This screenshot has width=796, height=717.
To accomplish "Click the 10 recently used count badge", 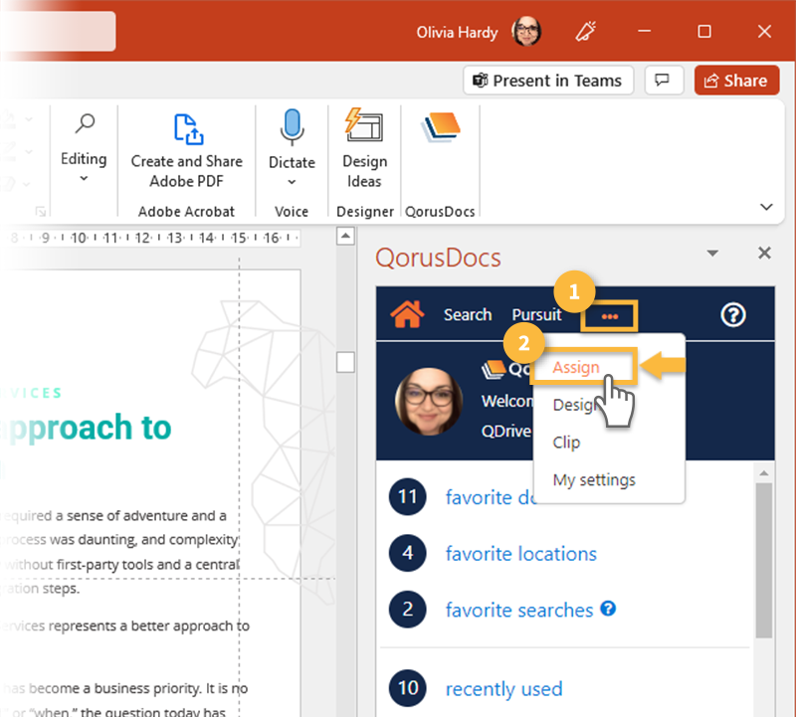I will [408, 688].
